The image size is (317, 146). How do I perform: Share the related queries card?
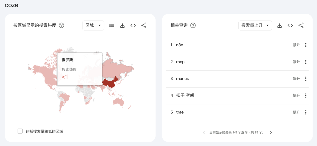301,26
